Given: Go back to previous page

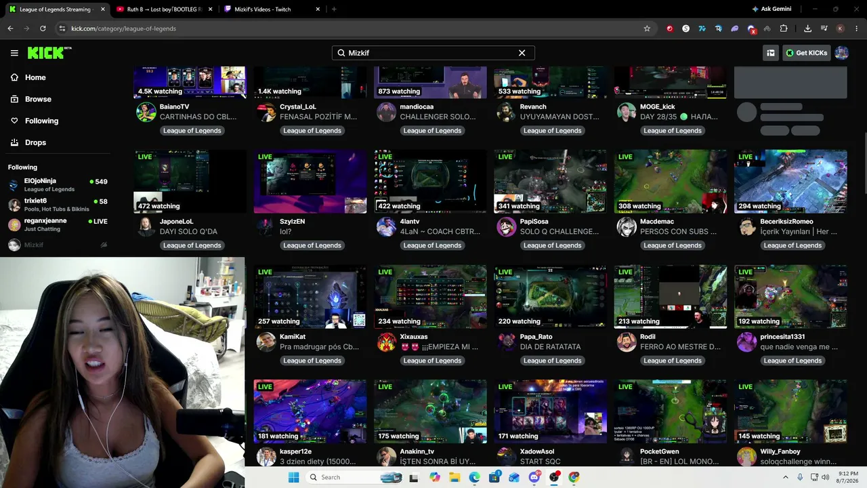Looking at the screenshot, I should 10,28.
